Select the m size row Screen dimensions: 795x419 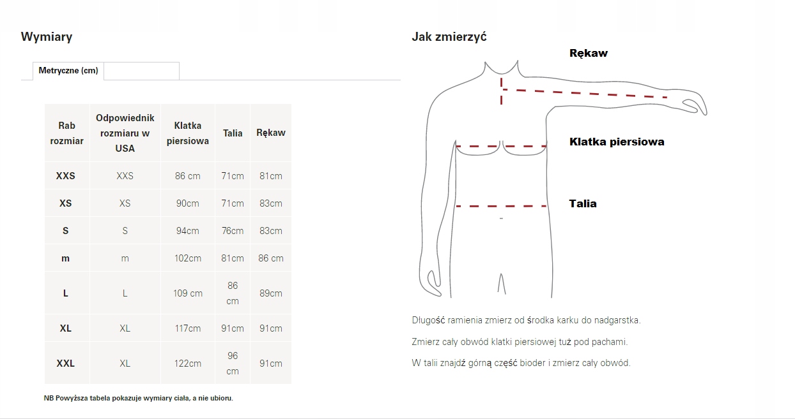pyautogui.click(x=66, y=258)
